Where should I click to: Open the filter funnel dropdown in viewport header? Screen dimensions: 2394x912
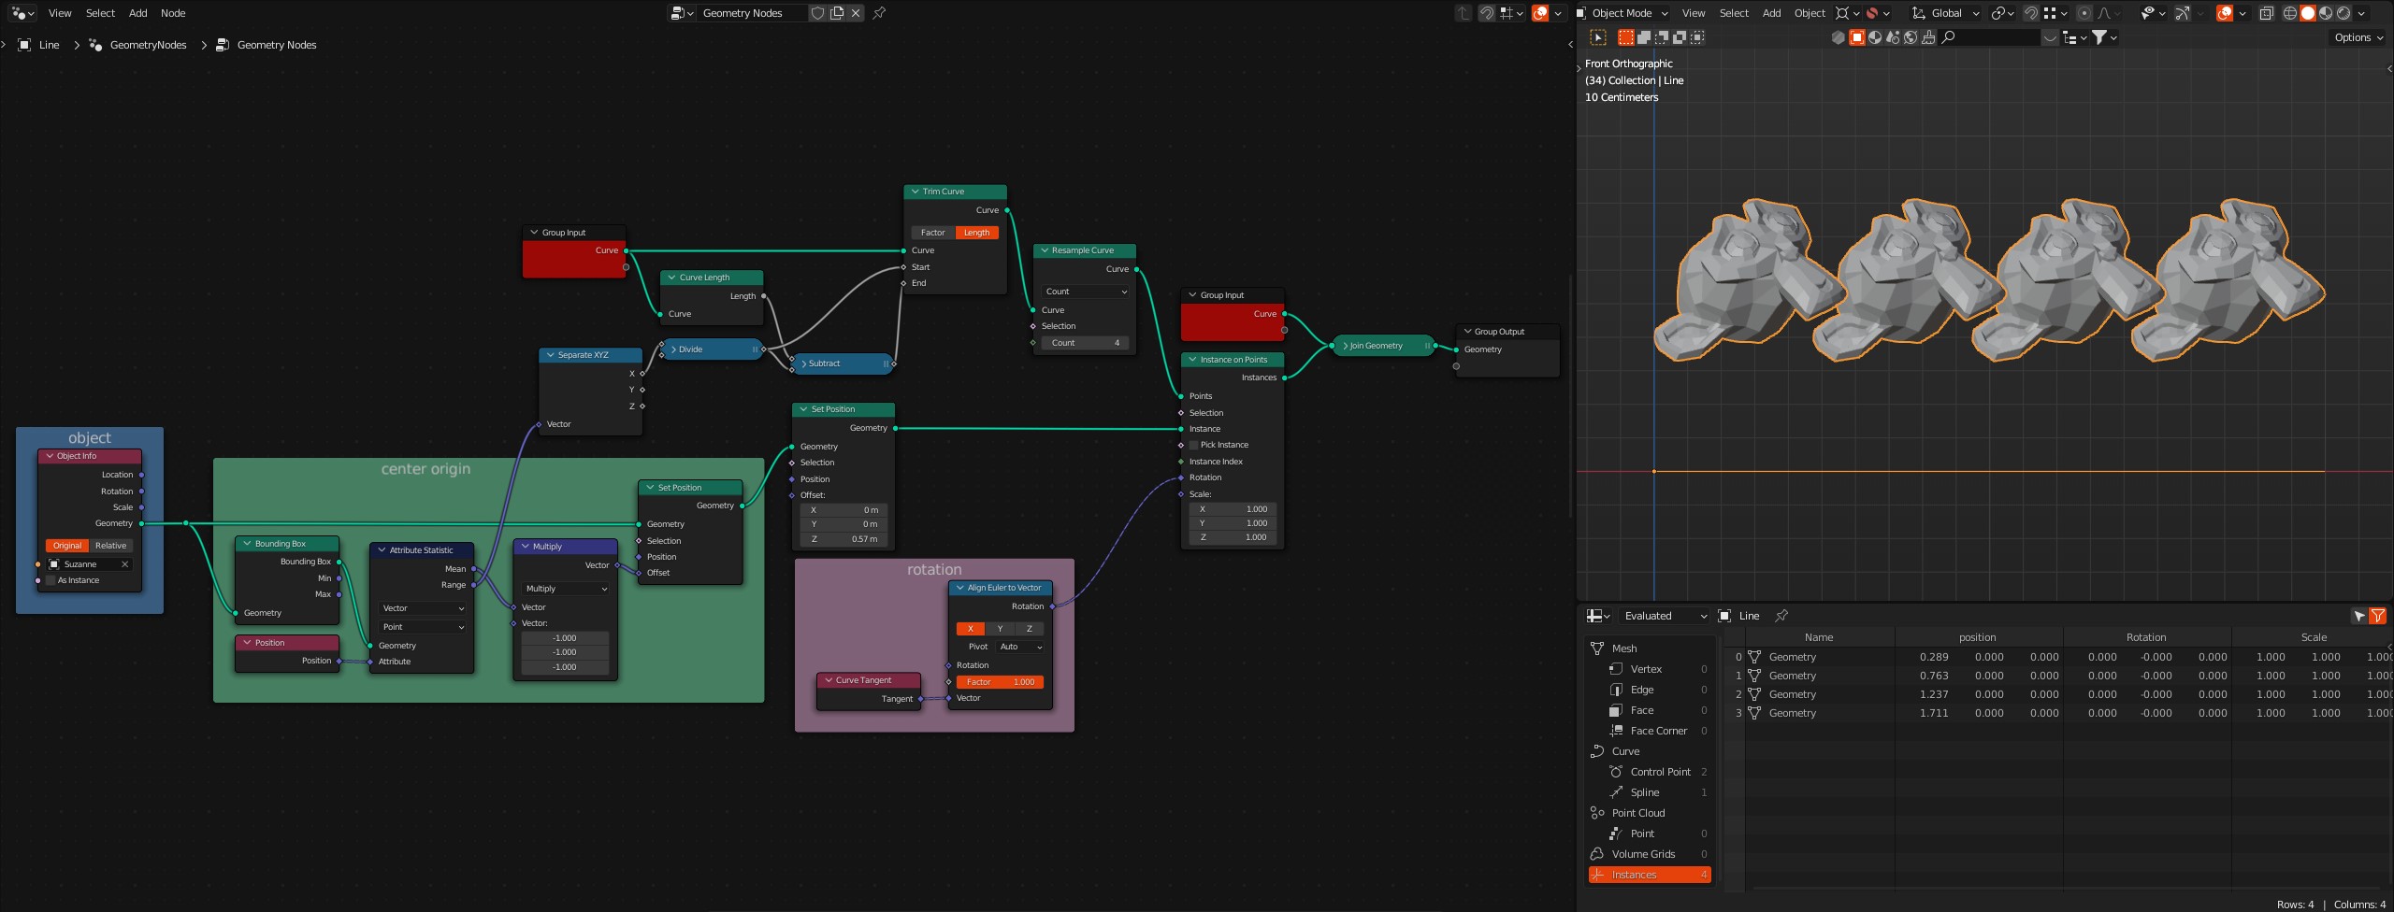[2105, 37]
